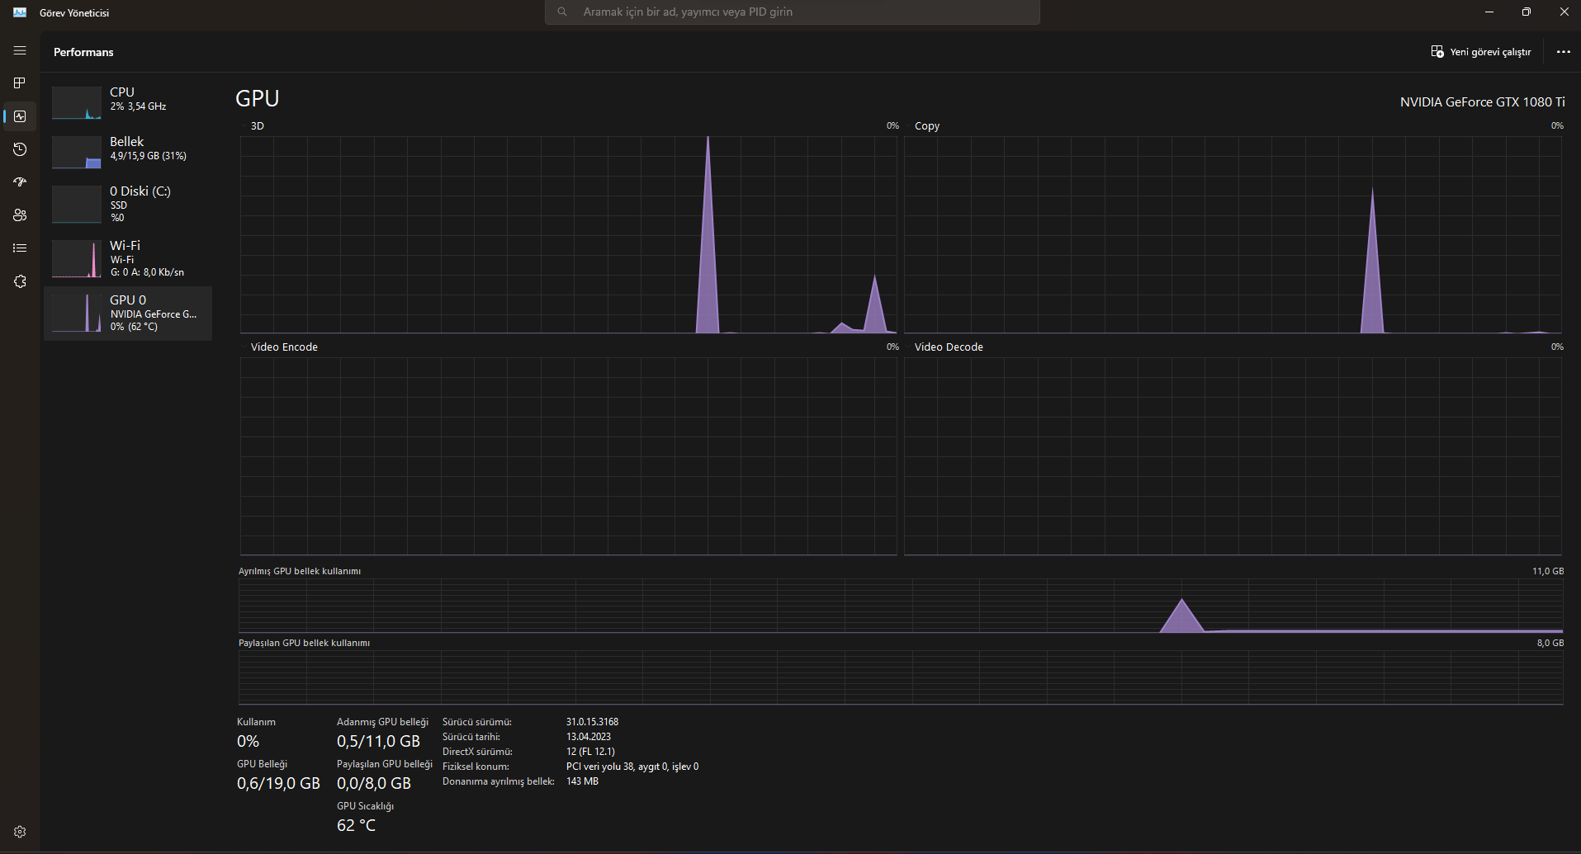Click the dedicated GPU memory '0,5/11,0 GB' value
Screen dimensions: 1581x854
[378, 741]
